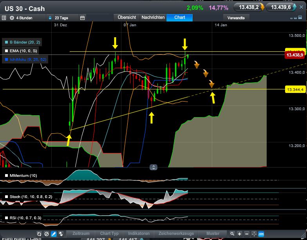Click the 14,77% value
This screenshot has height=240, width=307.
pyautogui.click(x=219, y=8)
